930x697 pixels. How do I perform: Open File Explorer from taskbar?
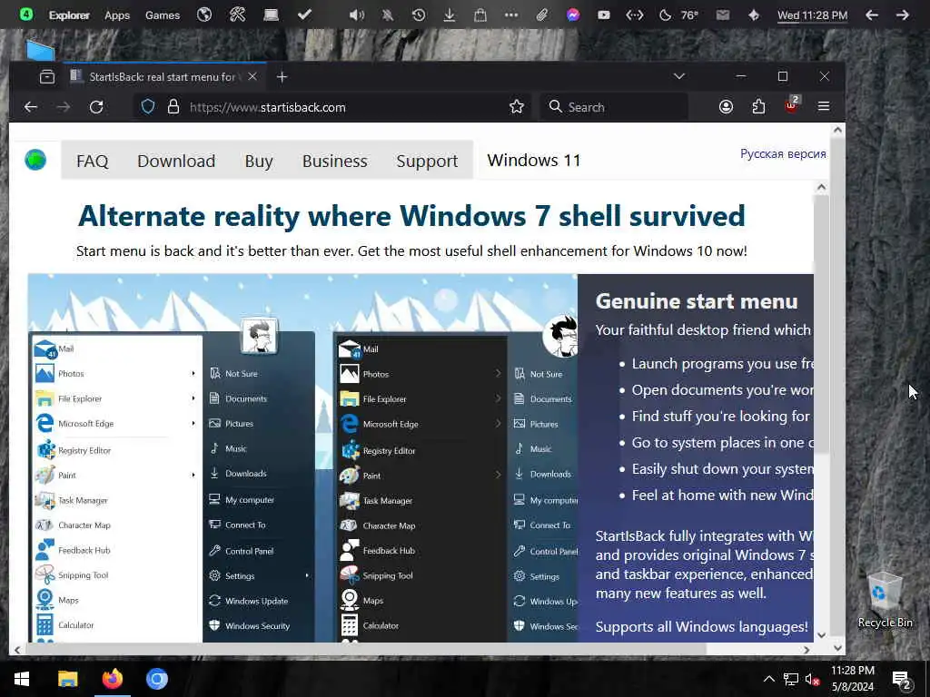tap(67, 679)
